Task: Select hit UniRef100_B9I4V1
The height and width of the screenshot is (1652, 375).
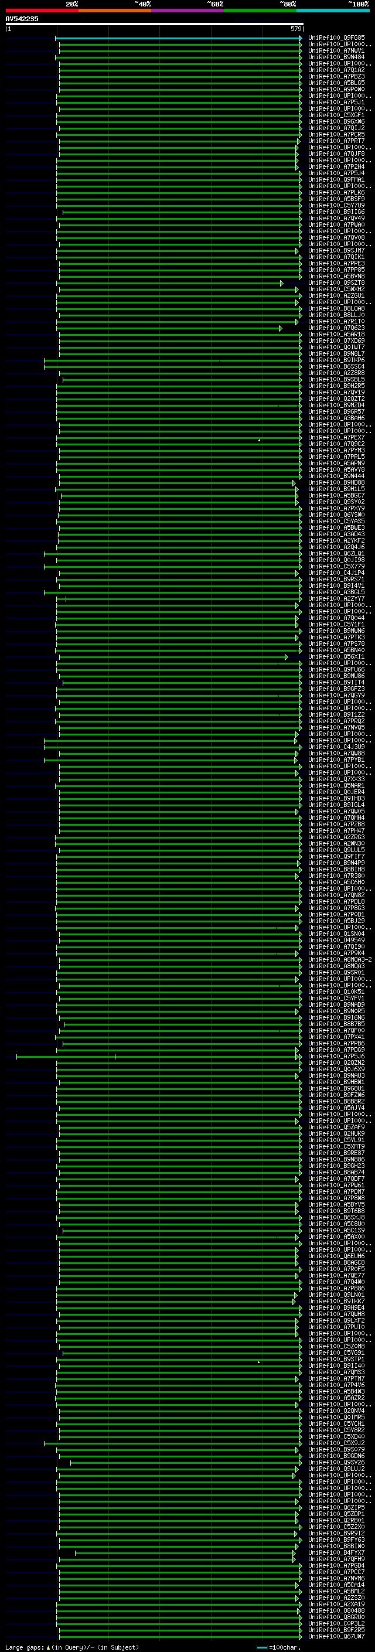Action: 336,585
